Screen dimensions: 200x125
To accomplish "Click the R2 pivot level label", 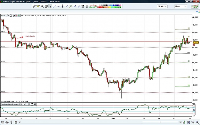I will tap(189, 28).
